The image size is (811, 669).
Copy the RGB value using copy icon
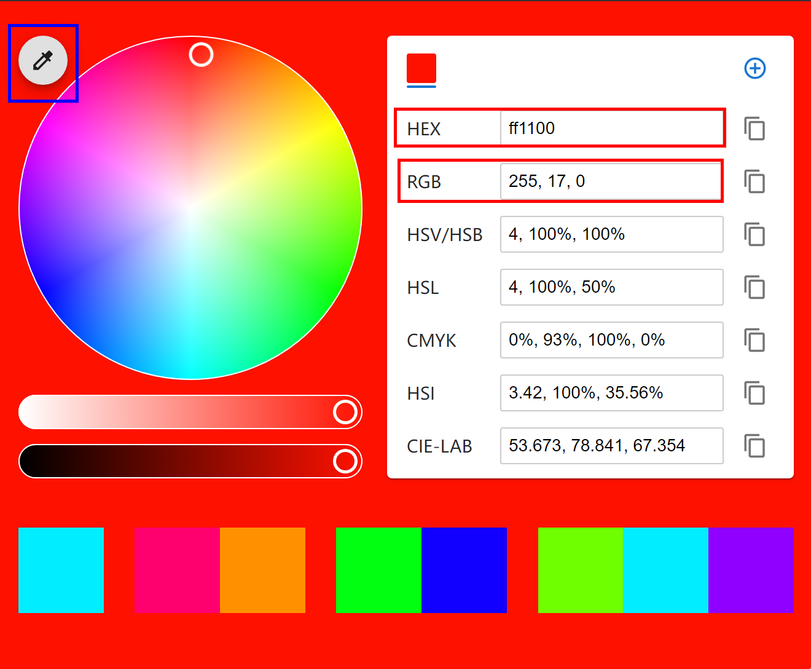coord(754,181)
